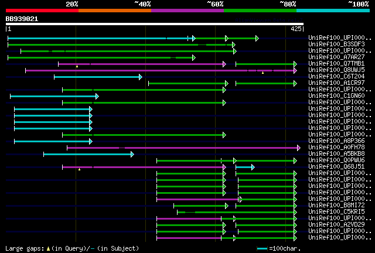Click the start position label 1
The image size is (375, 253).
[x=9, y=29]
